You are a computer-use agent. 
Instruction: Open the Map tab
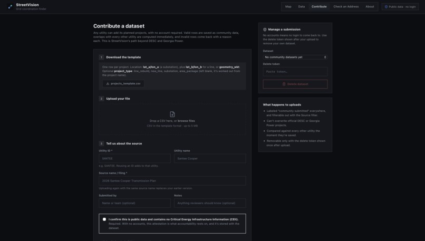(x=288, y=6)
